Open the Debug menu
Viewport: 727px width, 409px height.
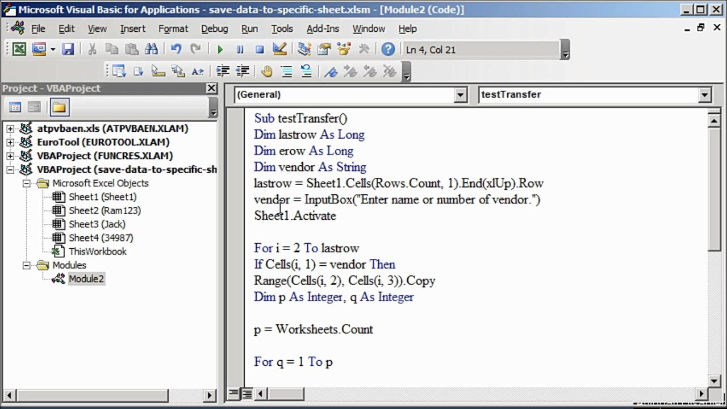click(x=214, y=28)
